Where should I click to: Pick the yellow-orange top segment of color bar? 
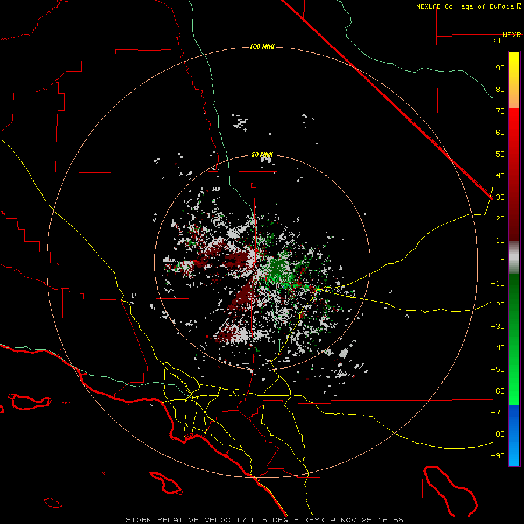[x=514, y=80]
